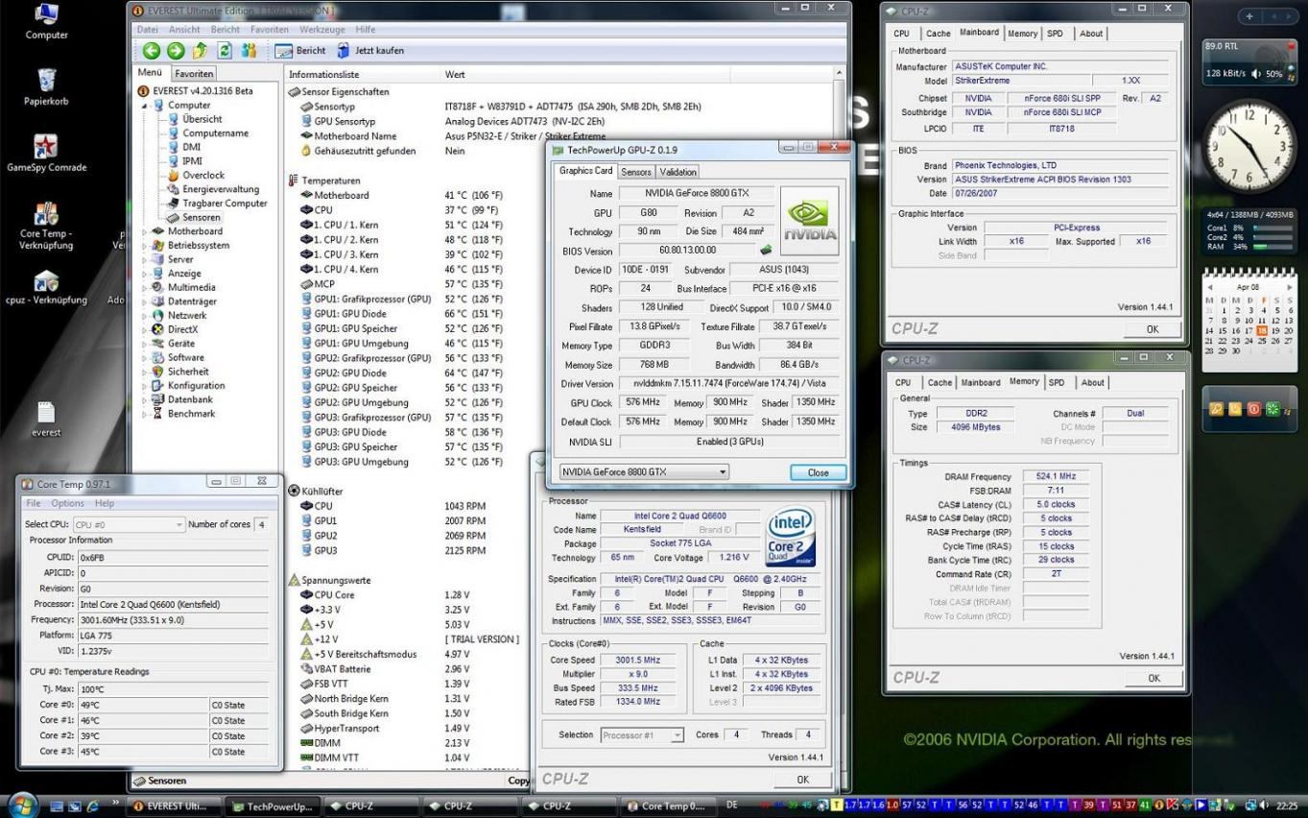Click the sidebar add gadget plus button

tap(1249, 16)
